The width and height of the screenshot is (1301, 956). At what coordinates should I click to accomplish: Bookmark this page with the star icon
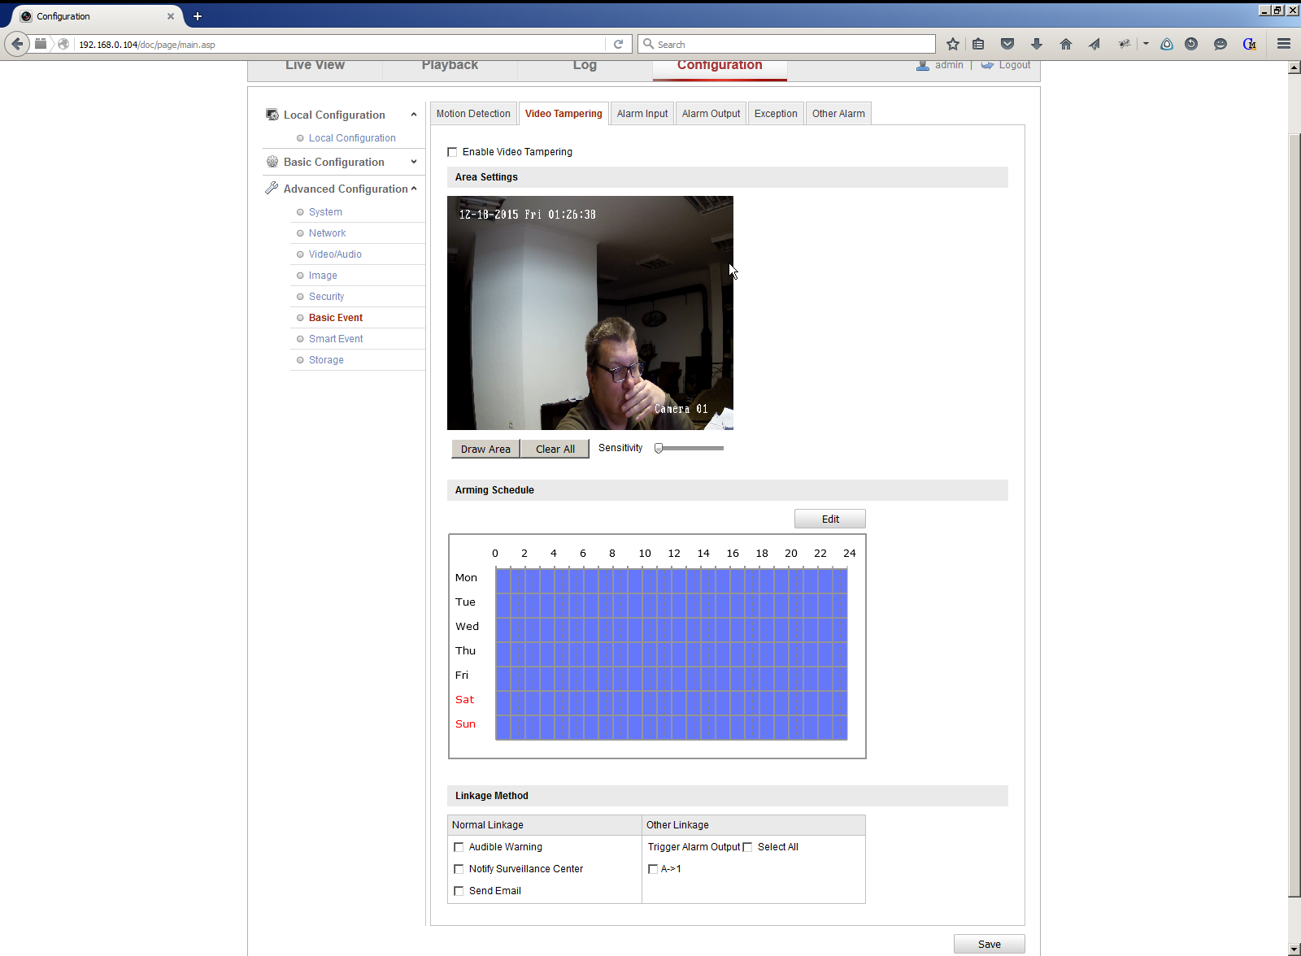click(953, 44)
